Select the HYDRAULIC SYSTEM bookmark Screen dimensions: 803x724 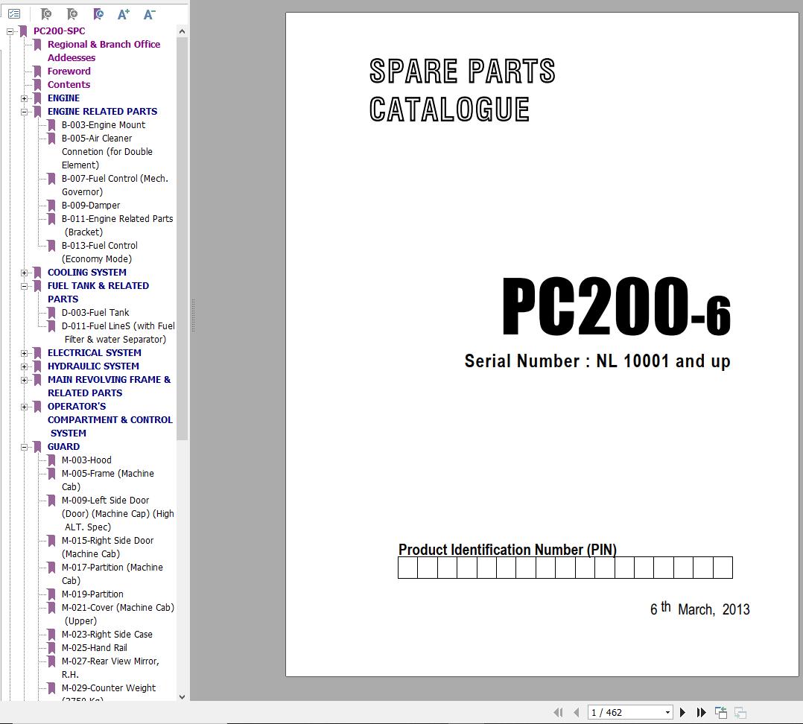point(93,366)
